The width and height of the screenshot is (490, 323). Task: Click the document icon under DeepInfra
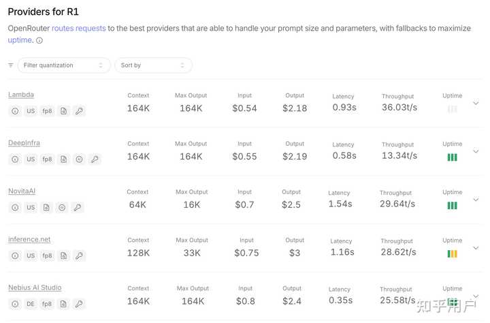click(63, 159)
